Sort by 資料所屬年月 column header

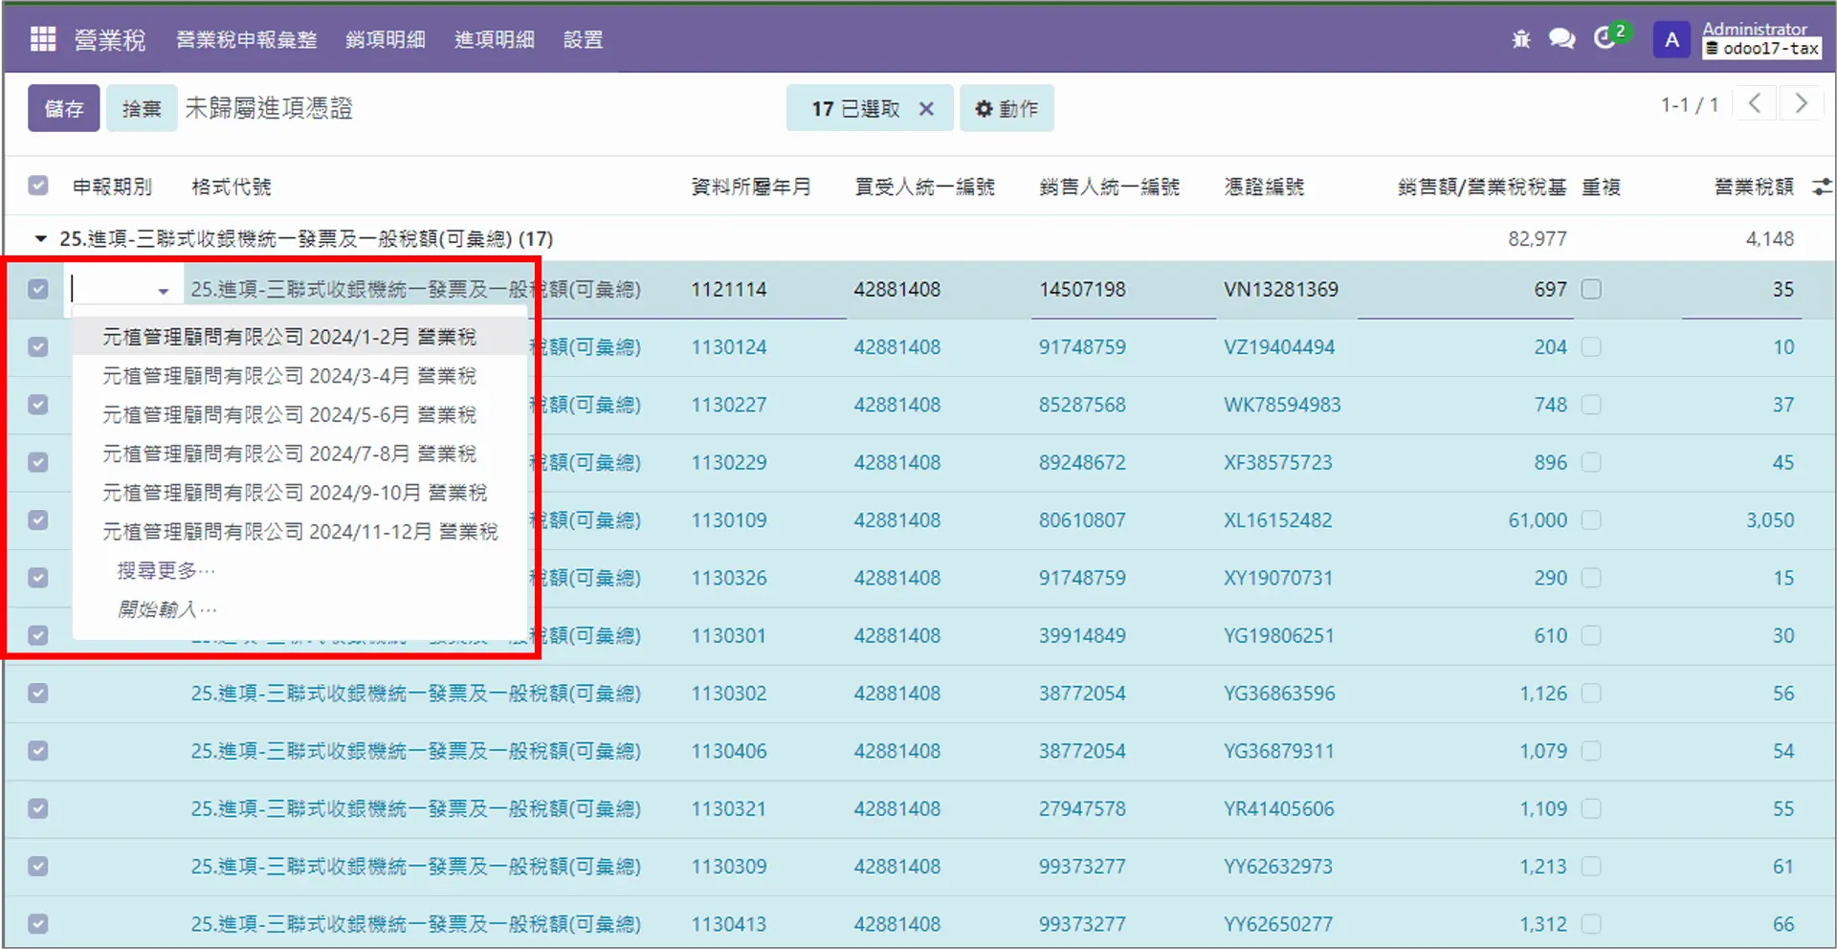(751, 187)
